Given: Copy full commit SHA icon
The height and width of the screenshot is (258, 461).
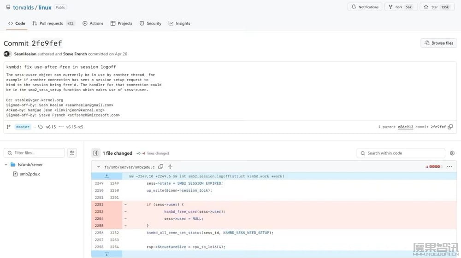Looking at the screenshot, I should 450,127.
